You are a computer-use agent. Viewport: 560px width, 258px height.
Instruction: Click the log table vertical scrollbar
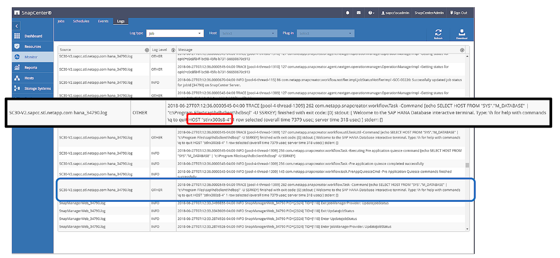coord(467,165)
